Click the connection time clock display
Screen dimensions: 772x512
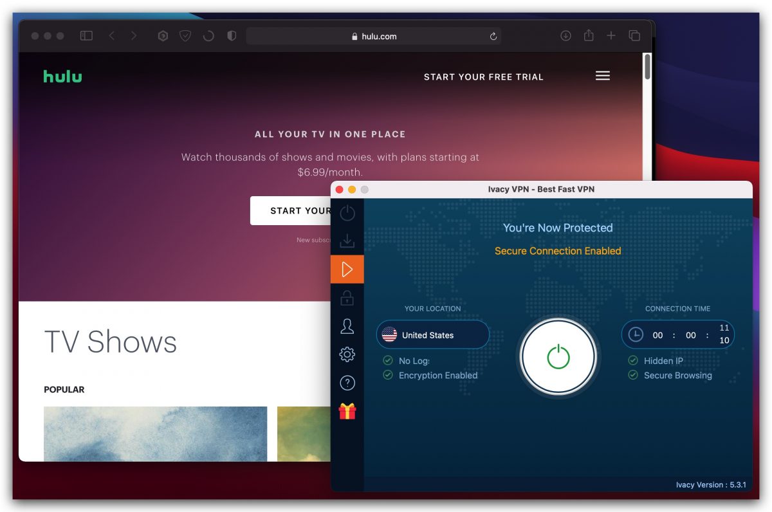677,334
